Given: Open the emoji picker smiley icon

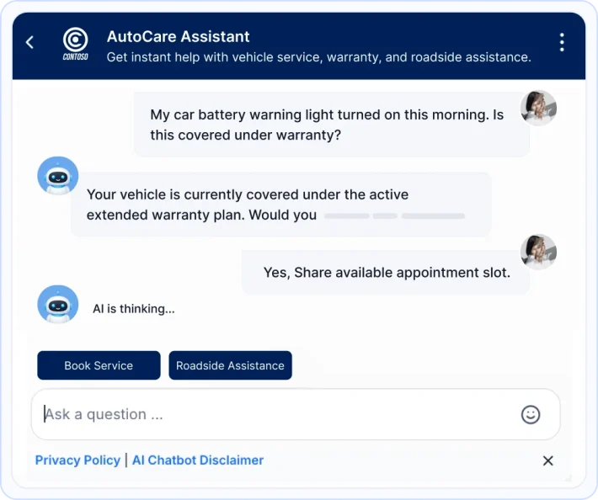Looking at the screenshot, I should pyautogui.click(x=531, y=414).
